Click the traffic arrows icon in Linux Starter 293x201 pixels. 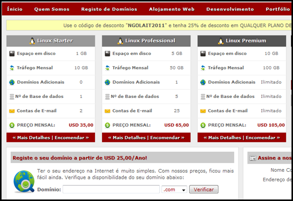pos(12,68)
